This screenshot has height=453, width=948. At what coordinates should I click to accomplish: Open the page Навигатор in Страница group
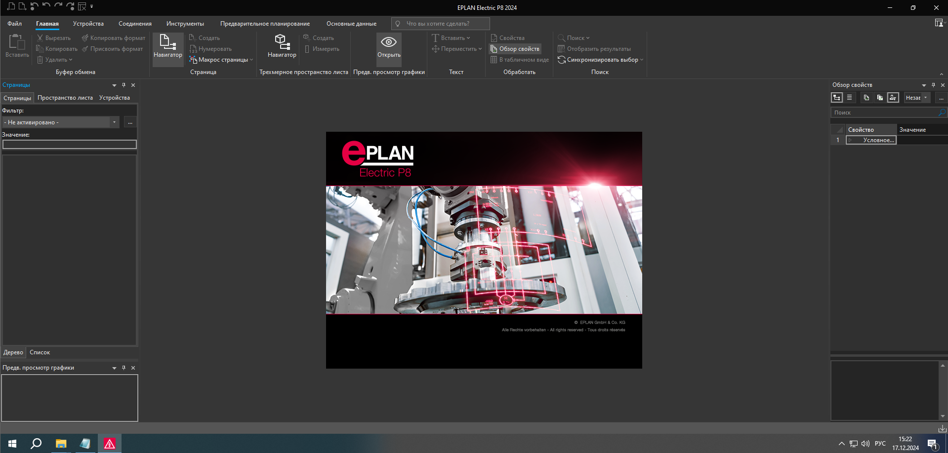[167, 48]
